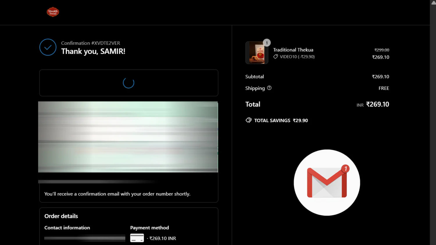Click the blue confirmation checkmark circle
The width and height of the screenshot is (436, 245).
tap(48, 47)
